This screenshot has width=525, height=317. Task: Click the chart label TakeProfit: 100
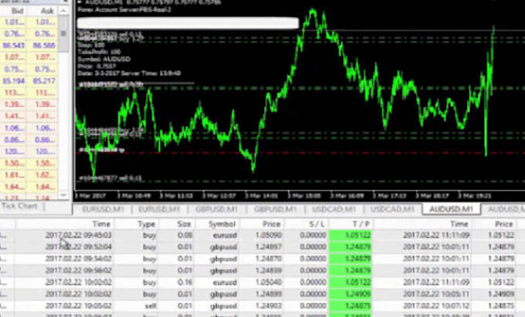click(99, 52)
